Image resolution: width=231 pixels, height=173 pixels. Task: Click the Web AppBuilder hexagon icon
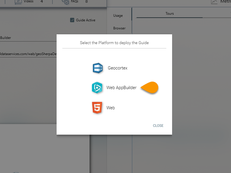tap(97, 88)
